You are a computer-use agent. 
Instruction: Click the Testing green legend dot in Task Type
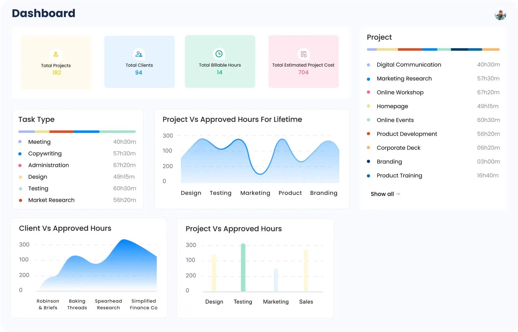pos(20,189)
